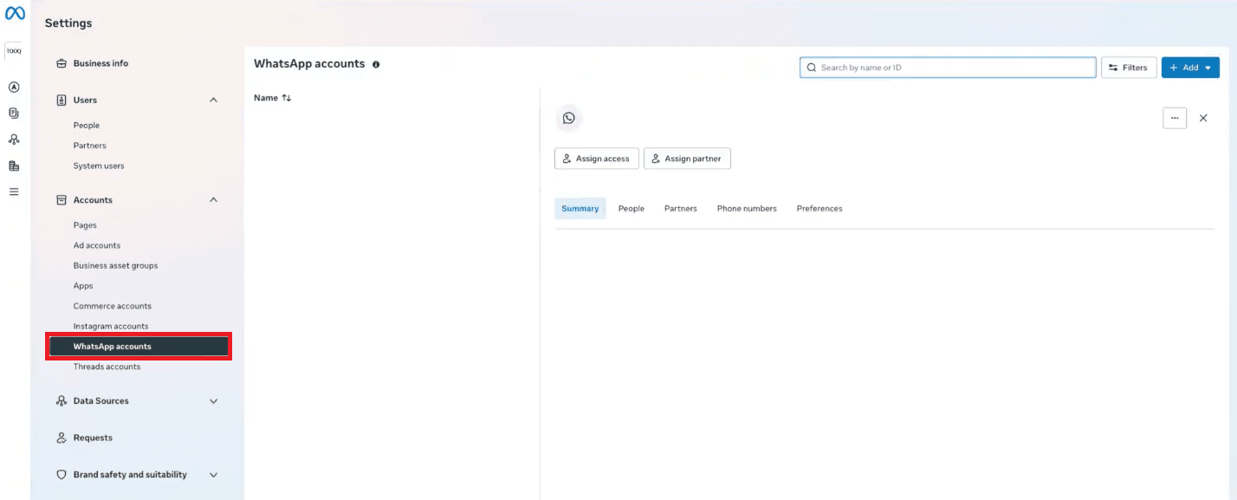Screen dimensions: 1237x500
Task: Open the Add dropdown button
Action: click(x=1190, y=68)
